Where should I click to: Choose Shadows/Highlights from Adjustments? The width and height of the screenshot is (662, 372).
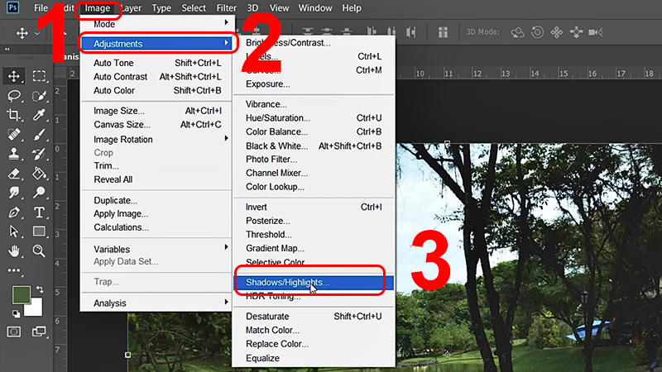[x=287, y=283]
